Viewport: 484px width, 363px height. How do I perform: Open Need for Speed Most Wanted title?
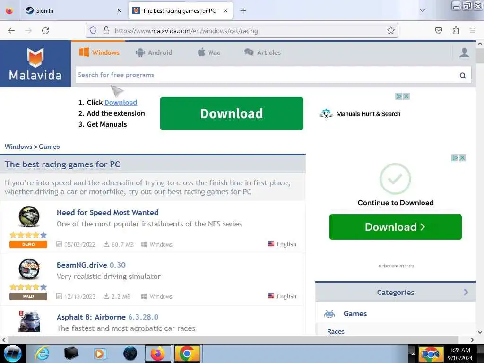pyautogui.click(x=107, y=212)
